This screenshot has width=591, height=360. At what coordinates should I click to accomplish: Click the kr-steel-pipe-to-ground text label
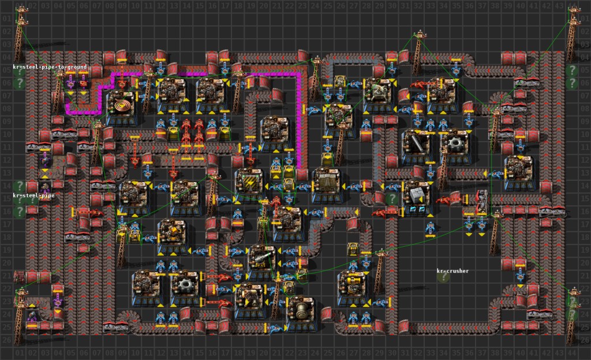50,68
